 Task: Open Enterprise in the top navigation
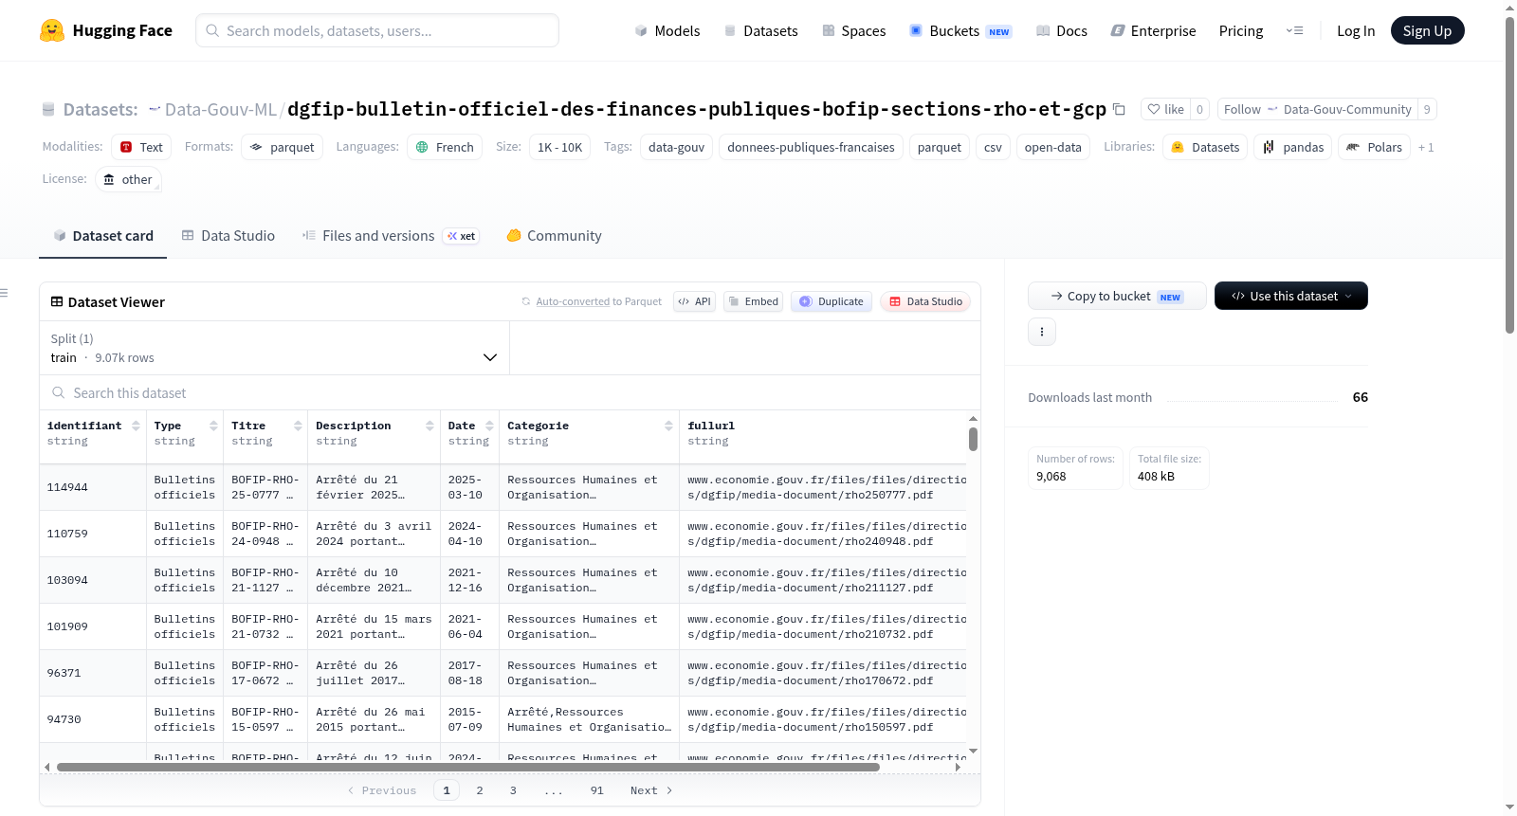point(1153,30)
